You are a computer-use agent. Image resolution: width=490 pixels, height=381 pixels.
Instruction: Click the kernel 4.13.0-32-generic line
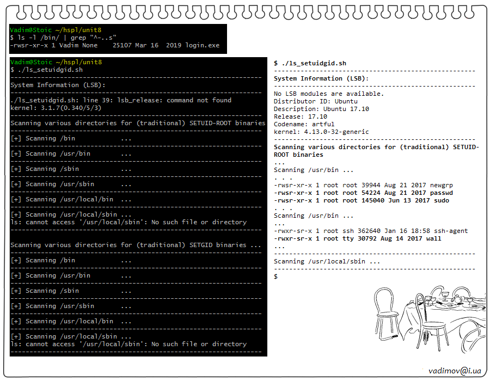point(321,132)
